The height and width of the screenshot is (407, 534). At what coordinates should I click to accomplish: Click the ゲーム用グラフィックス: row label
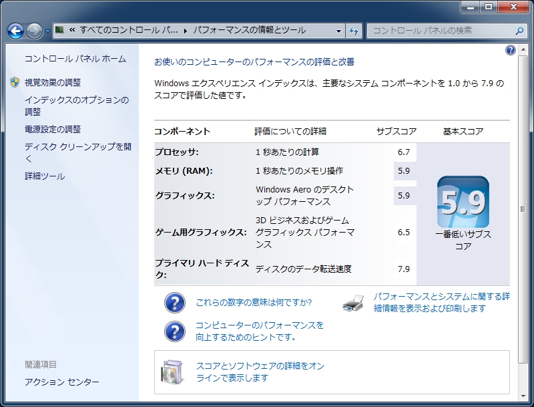pyautogui.click(x=201, y=233)
